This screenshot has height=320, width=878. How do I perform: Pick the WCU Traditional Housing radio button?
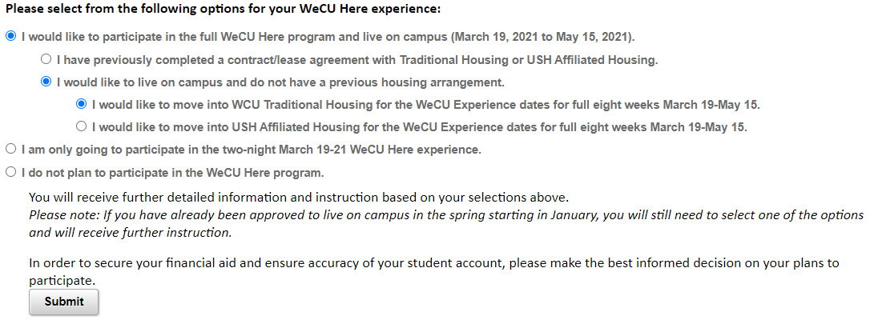click(81, 104)
